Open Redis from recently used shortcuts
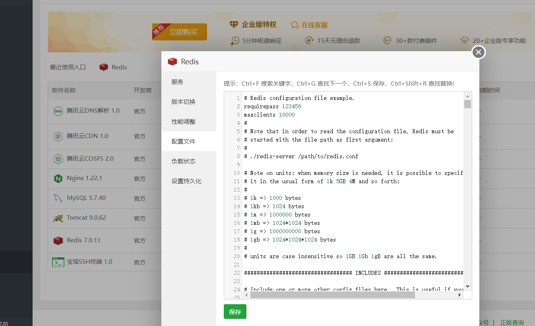Screen dimensions: 535x326 pos(113,67)
